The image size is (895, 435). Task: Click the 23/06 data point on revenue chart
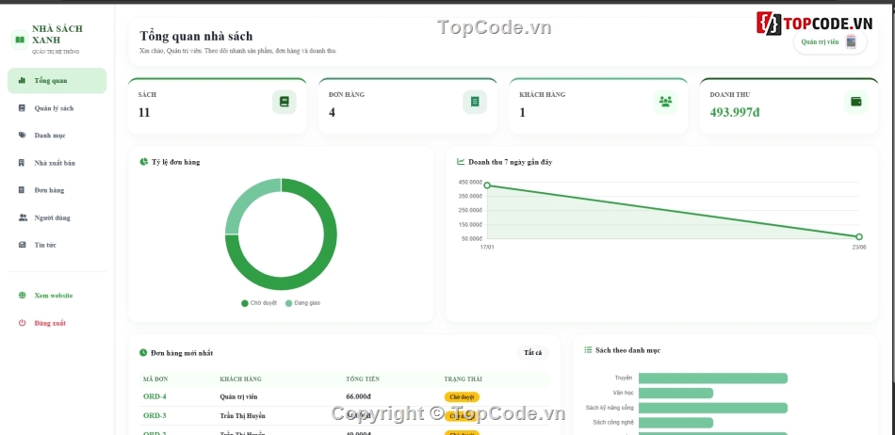[859, 236]
